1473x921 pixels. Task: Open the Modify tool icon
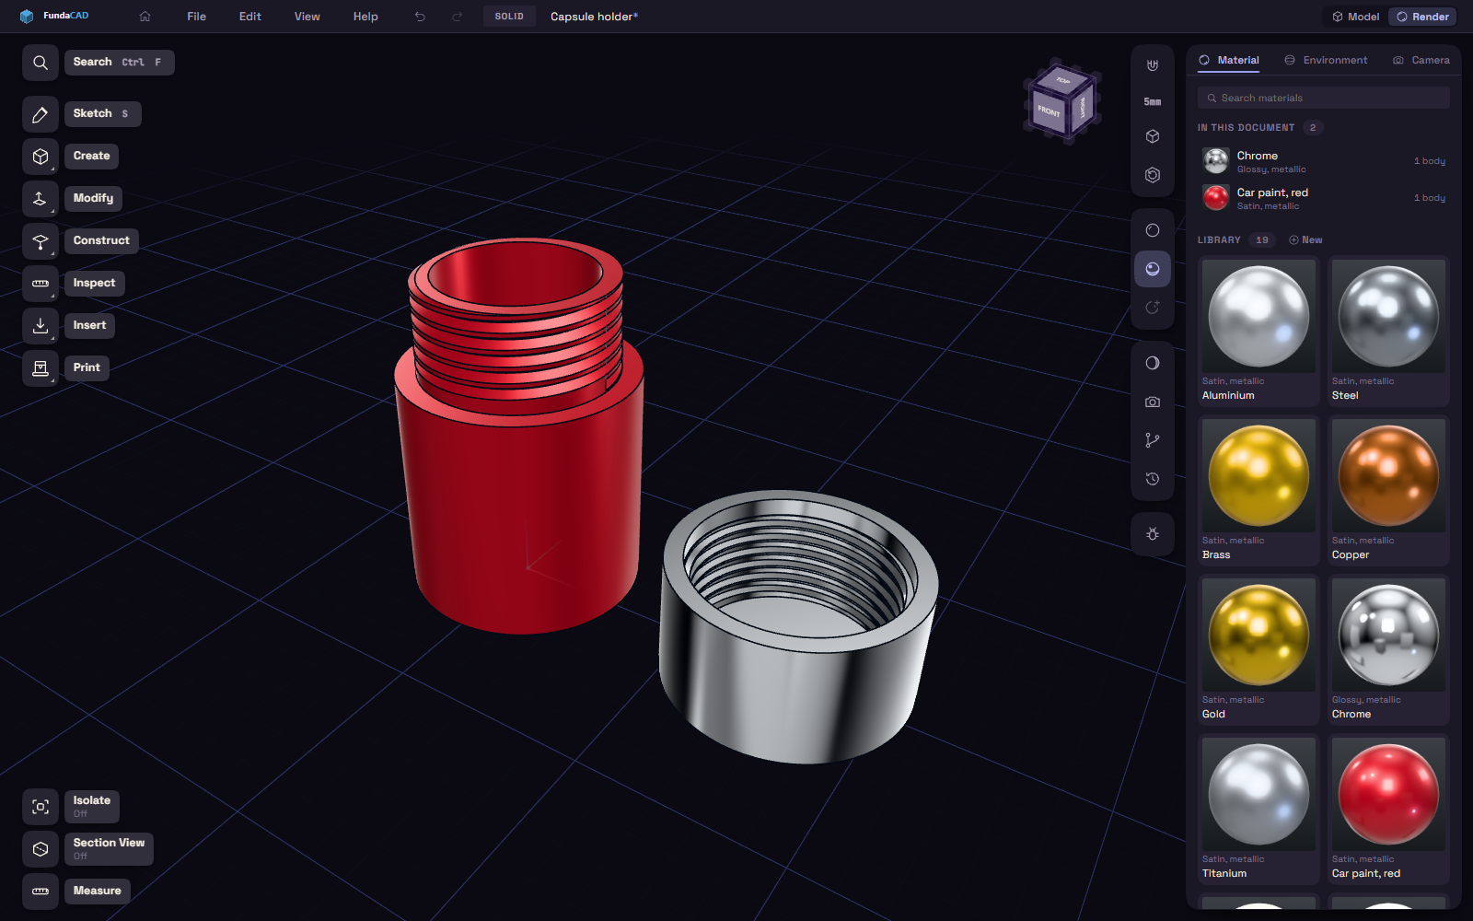41,199
